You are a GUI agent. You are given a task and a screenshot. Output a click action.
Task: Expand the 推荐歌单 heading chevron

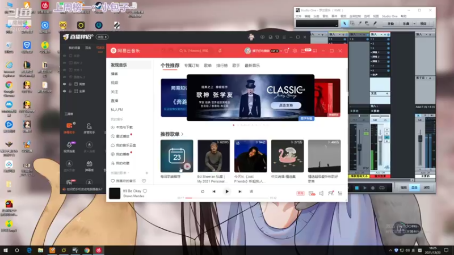(182, 134)
